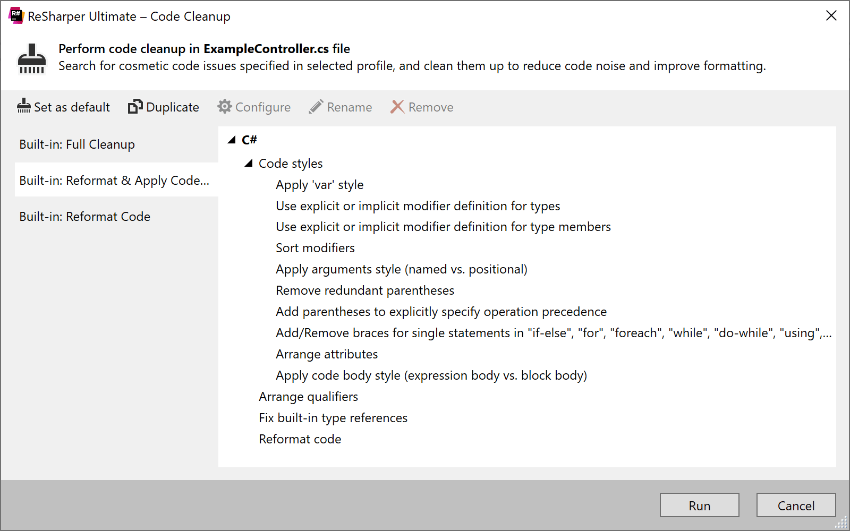This screenshot has height=531, width=850.
Task: Close the Code Cleanup dialog
Action: [x=831, y=16]
